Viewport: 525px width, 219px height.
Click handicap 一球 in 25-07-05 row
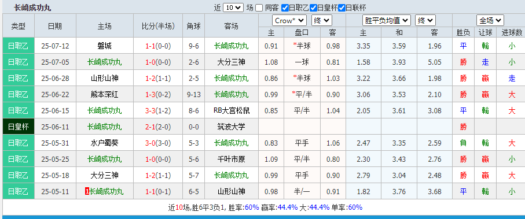(302, 62)
